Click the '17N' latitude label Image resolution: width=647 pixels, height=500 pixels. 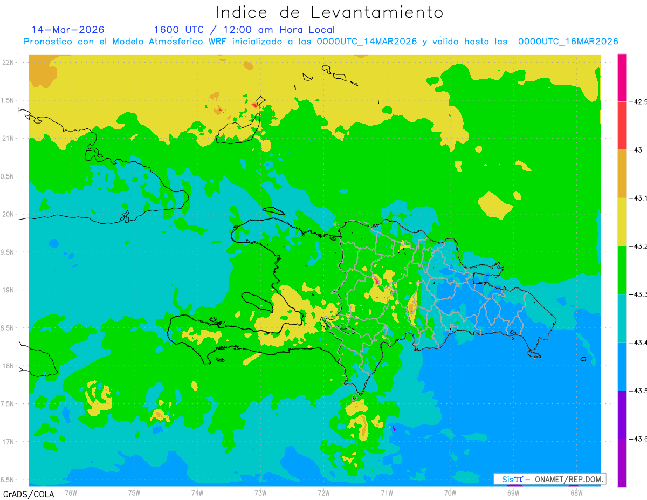click(x=9, y=442)
